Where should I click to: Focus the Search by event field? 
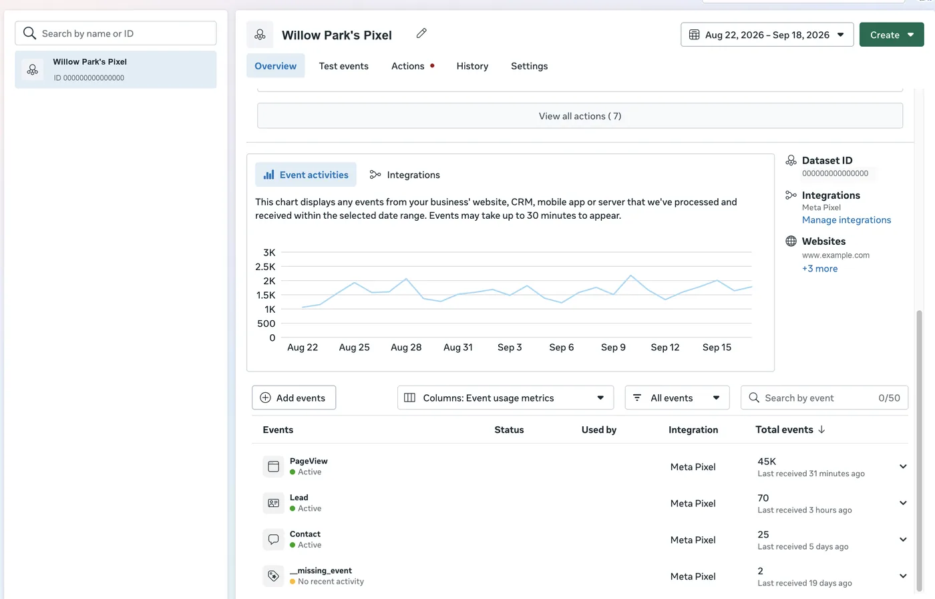(x=824, y=398)
